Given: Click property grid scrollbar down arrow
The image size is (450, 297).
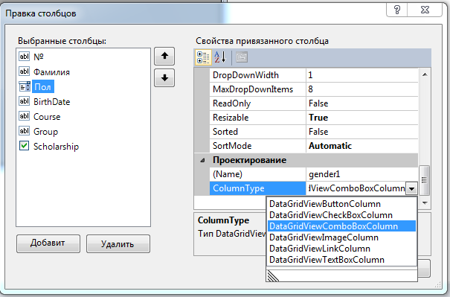Looking at the screenshot, I should point(425,203).
